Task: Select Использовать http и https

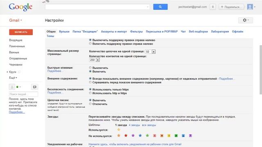Action: (90, 93)
